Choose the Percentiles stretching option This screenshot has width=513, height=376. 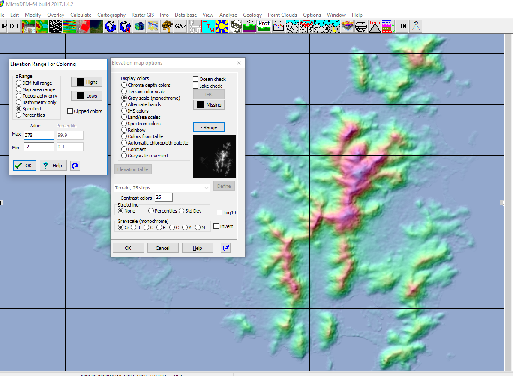151,210
